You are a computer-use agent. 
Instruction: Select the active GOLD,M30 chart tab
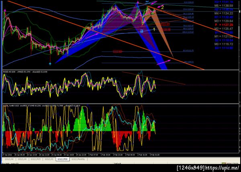[62, 159]
